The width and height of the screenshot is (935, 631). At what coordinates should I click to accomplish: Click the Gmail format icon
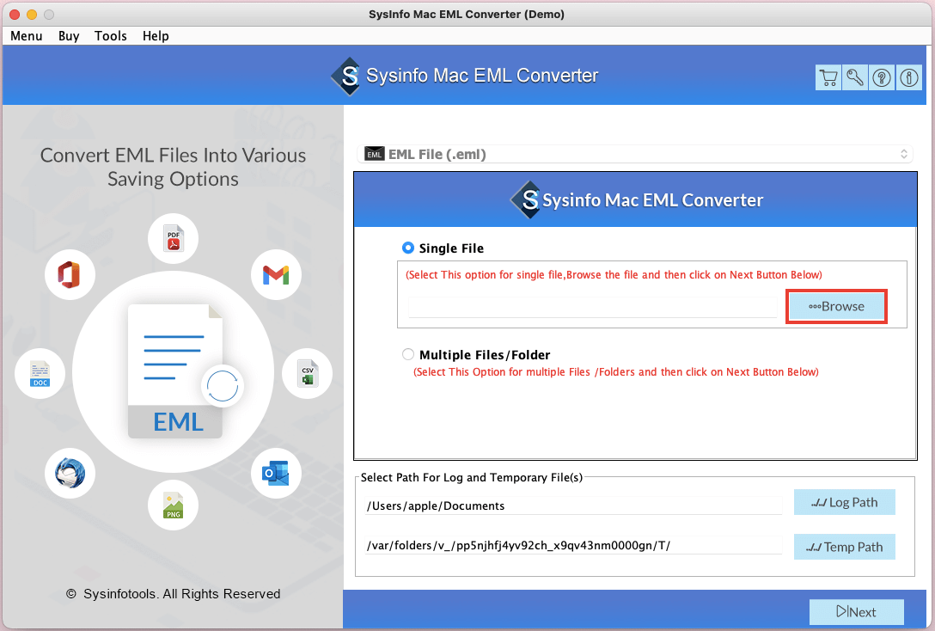(276, 275)
